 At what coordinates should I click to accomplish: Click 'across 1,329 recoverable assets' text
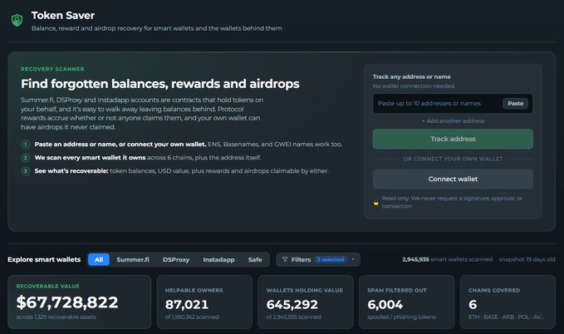pos(56,317)
